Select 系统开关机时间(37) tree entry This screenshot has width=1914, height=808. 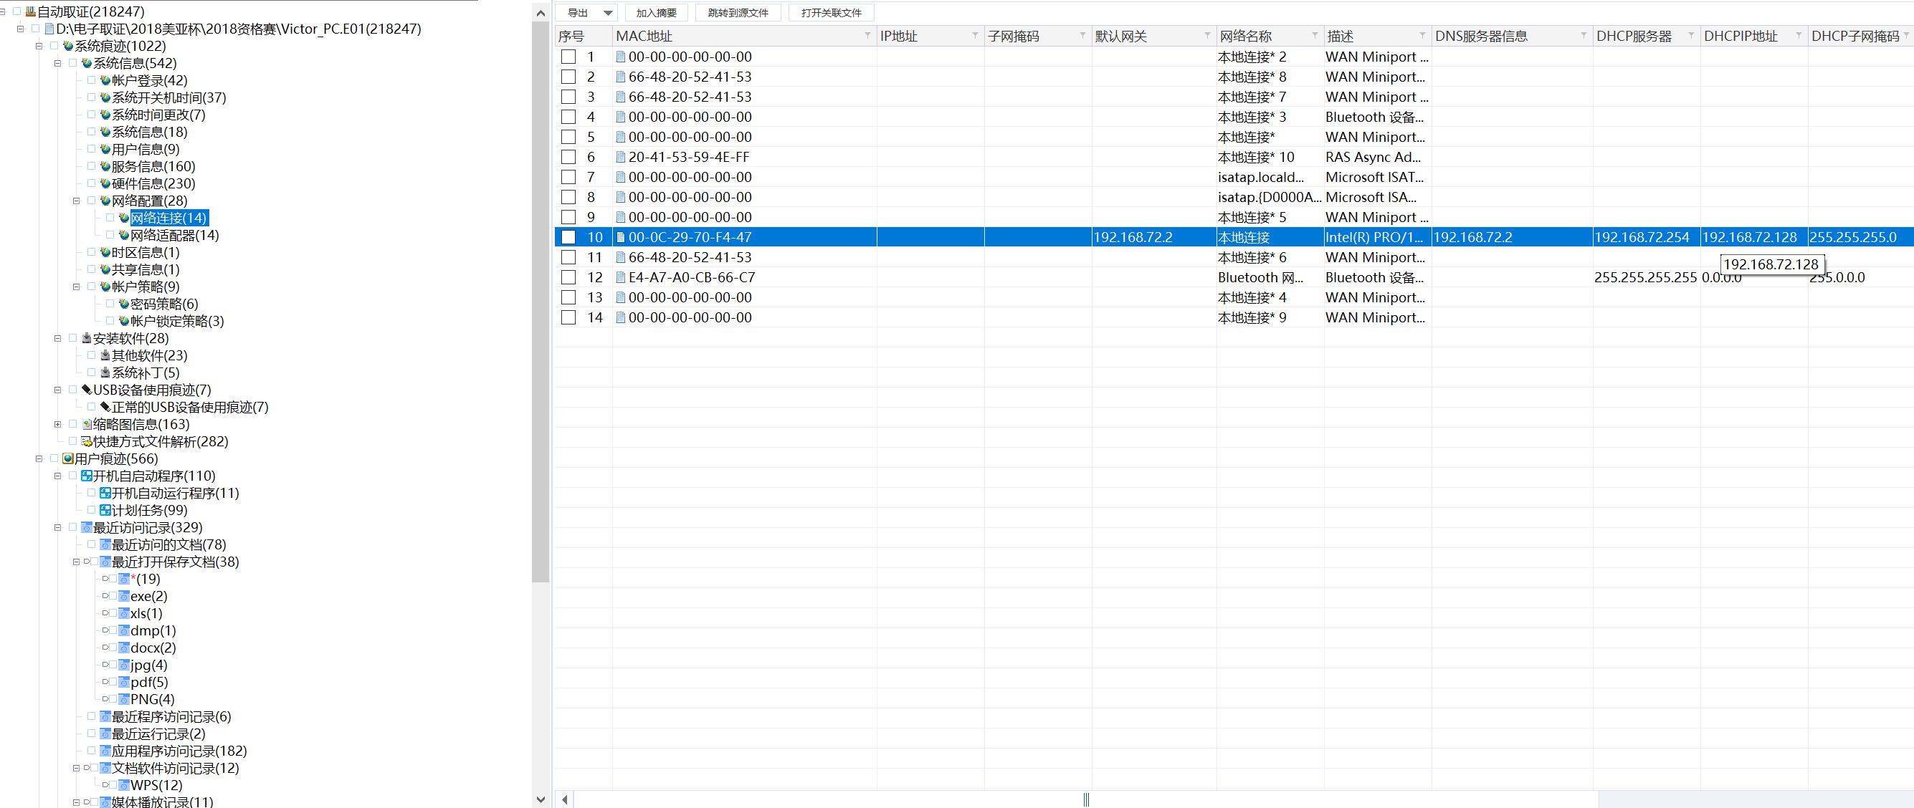(x=168, y=98)
